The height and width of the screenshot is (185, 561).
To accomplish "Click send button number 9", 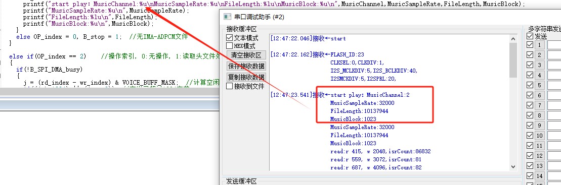I will coord(540,126).
